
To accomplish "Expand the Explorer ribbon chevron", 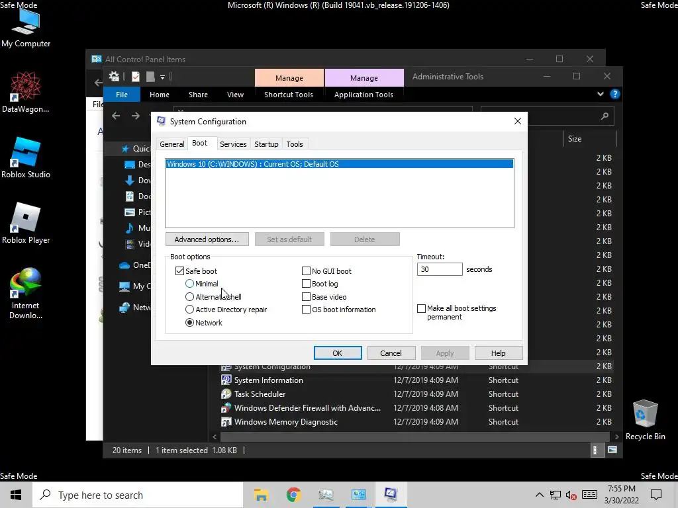I will point(600,94).
